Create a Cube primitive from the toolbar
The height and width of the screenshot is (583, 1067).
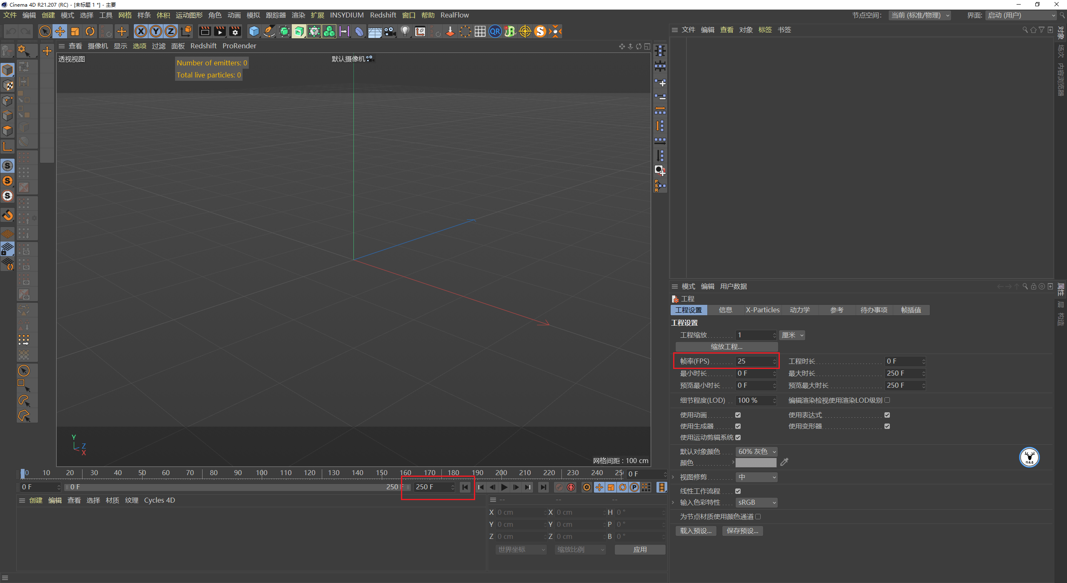253,31
